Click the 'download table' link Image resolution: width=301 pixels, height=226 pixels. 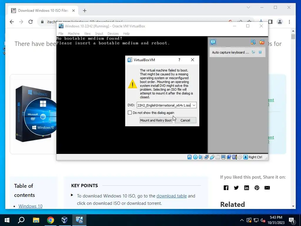click(172, 196)
